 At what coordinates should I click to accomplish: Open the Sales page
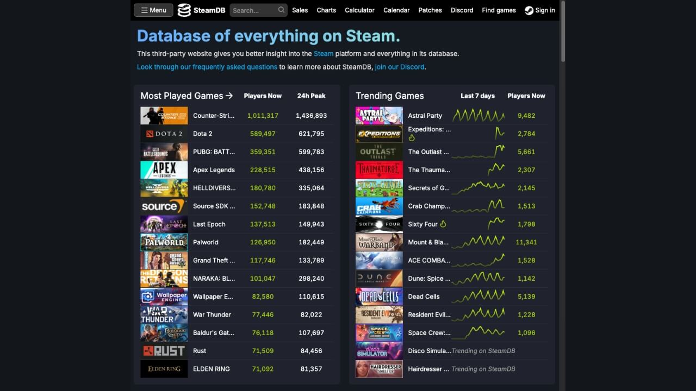tap(300, 10)
